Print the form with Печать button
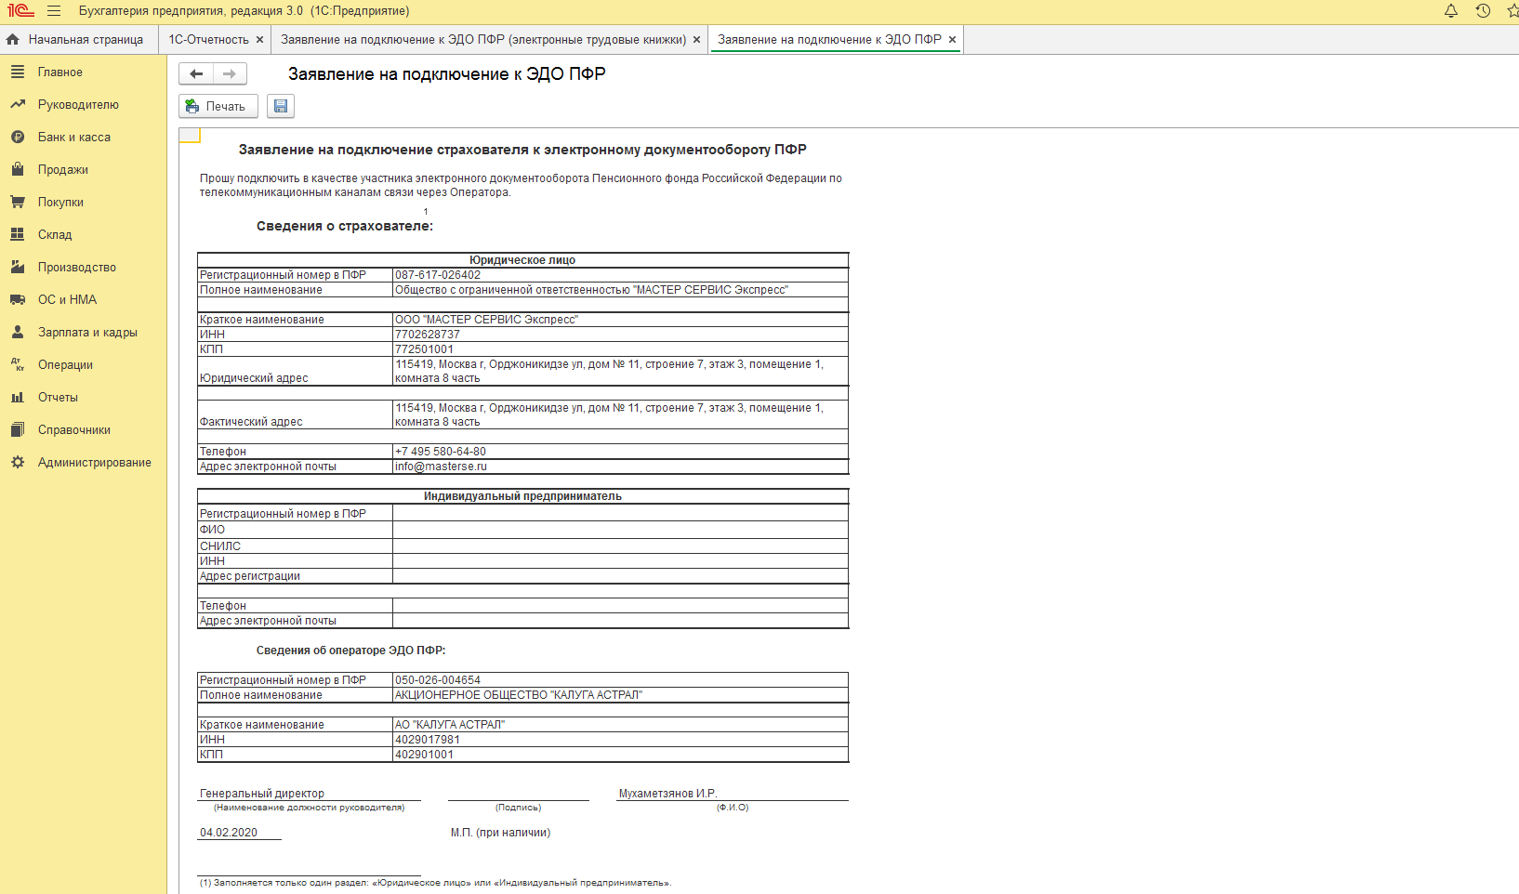The height and width of the screenshot is (894, 1519). pyautogui.click(x=218, y=106)
